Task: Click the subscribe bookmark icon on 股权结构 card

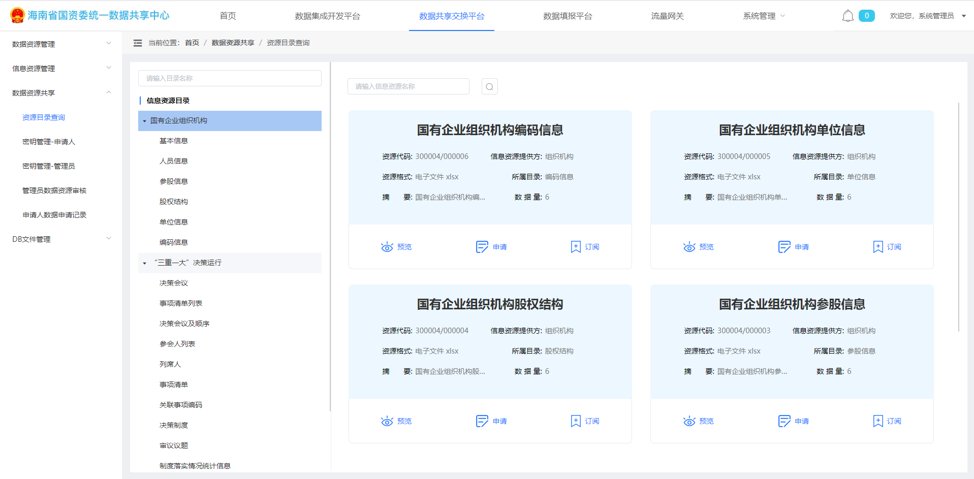Action: point(576,421)
